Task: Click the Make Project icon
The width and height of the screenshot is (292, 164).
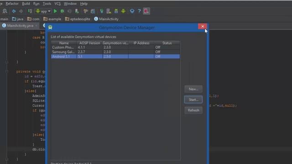Action: pyautogui.click(x=30, y=11)
